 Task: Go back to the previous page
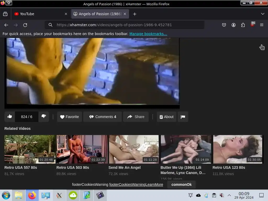coord(6,25)
